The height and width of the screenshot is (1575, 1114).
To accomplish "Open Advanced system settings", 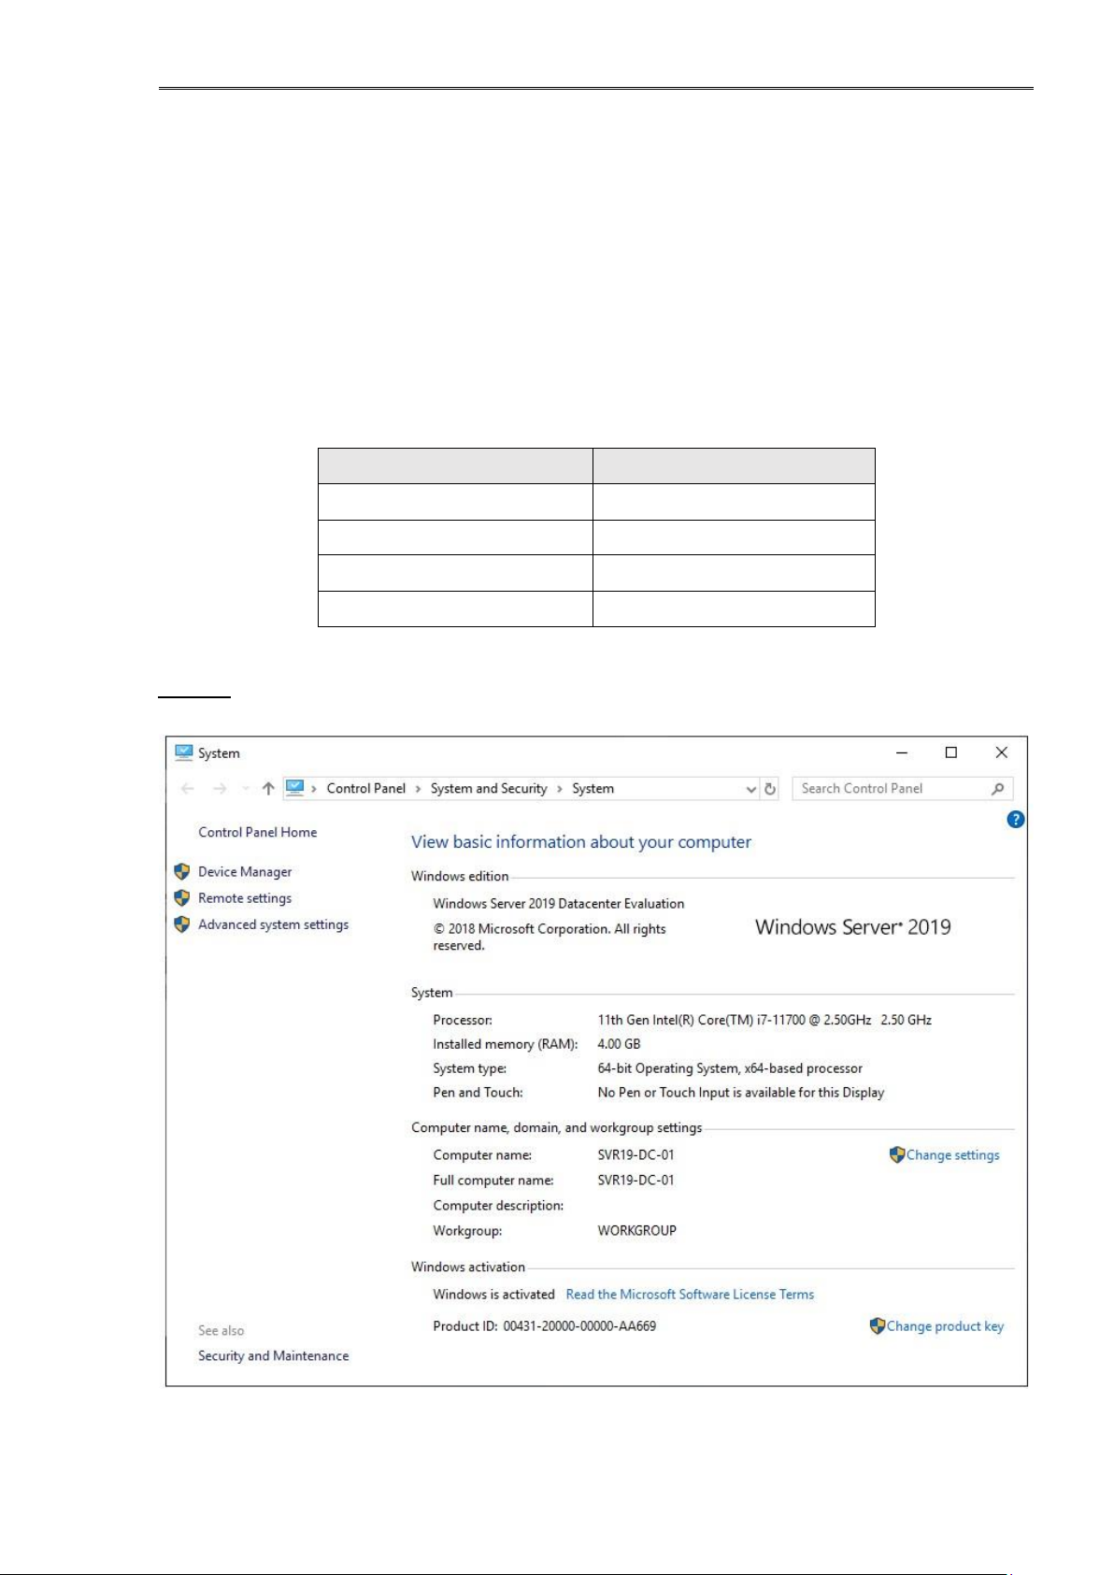I will pos(273,924).
